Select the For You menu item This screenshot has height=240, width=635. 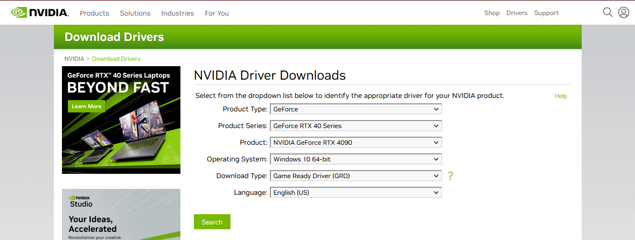(217, 13)
